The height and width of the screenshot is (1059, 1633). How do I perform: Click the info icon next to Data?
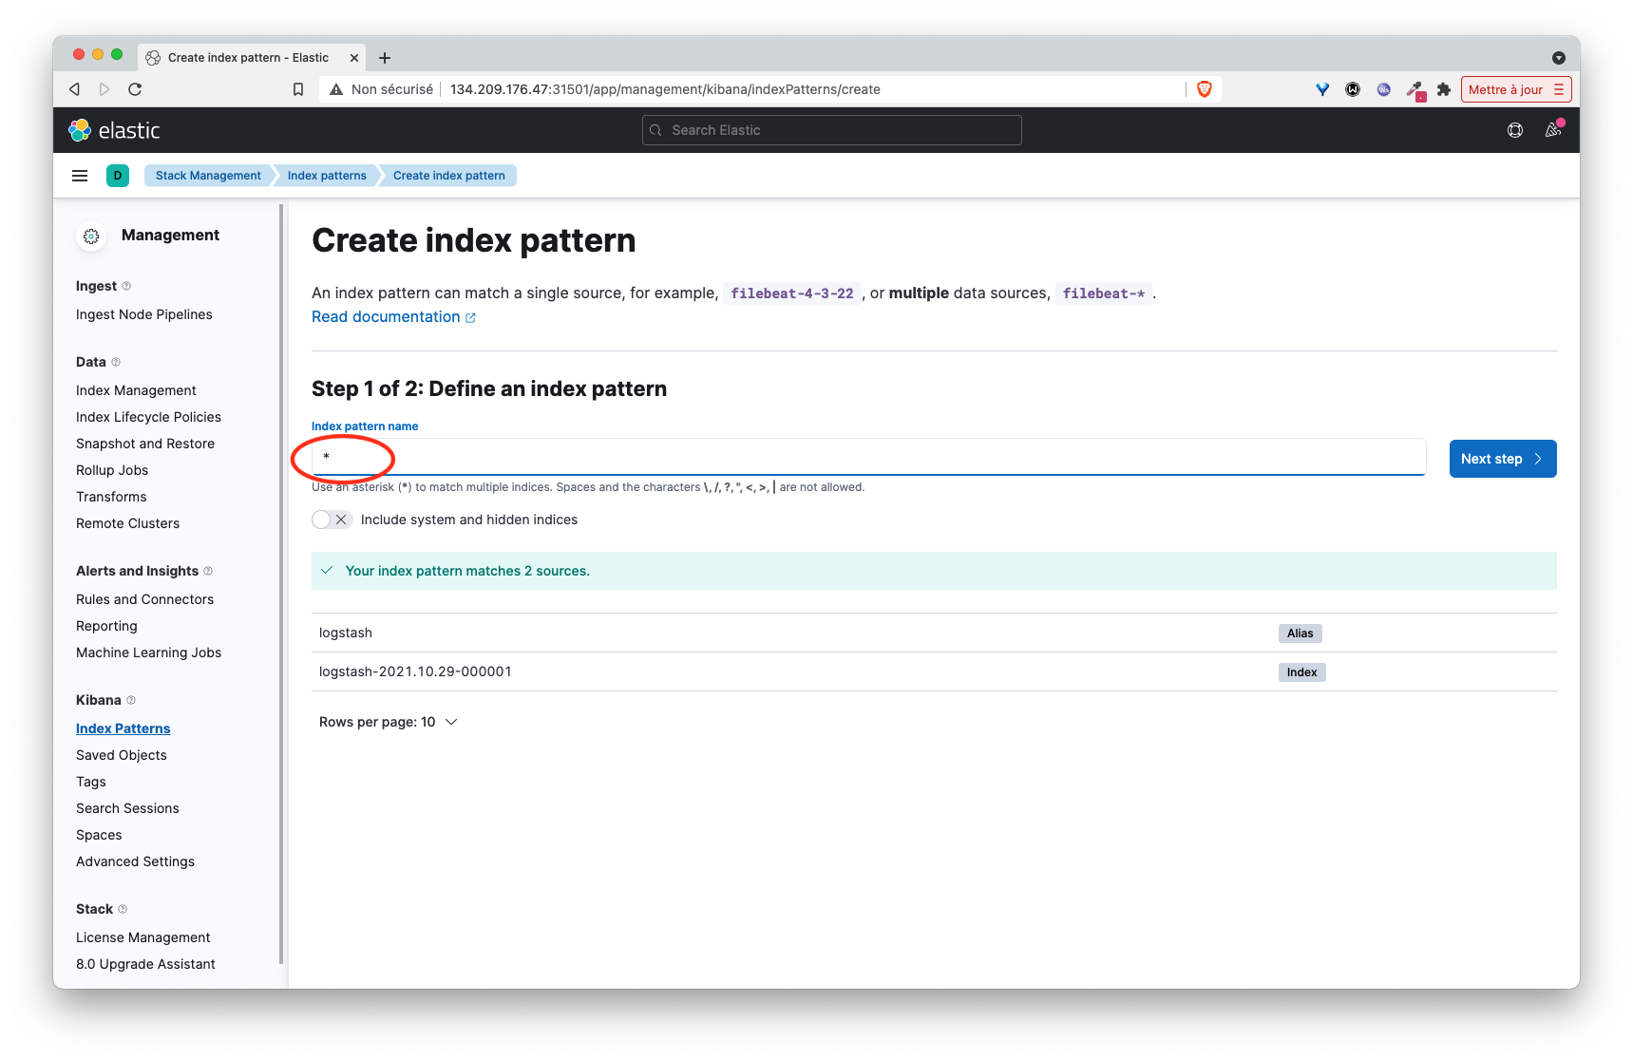point(116,362)
